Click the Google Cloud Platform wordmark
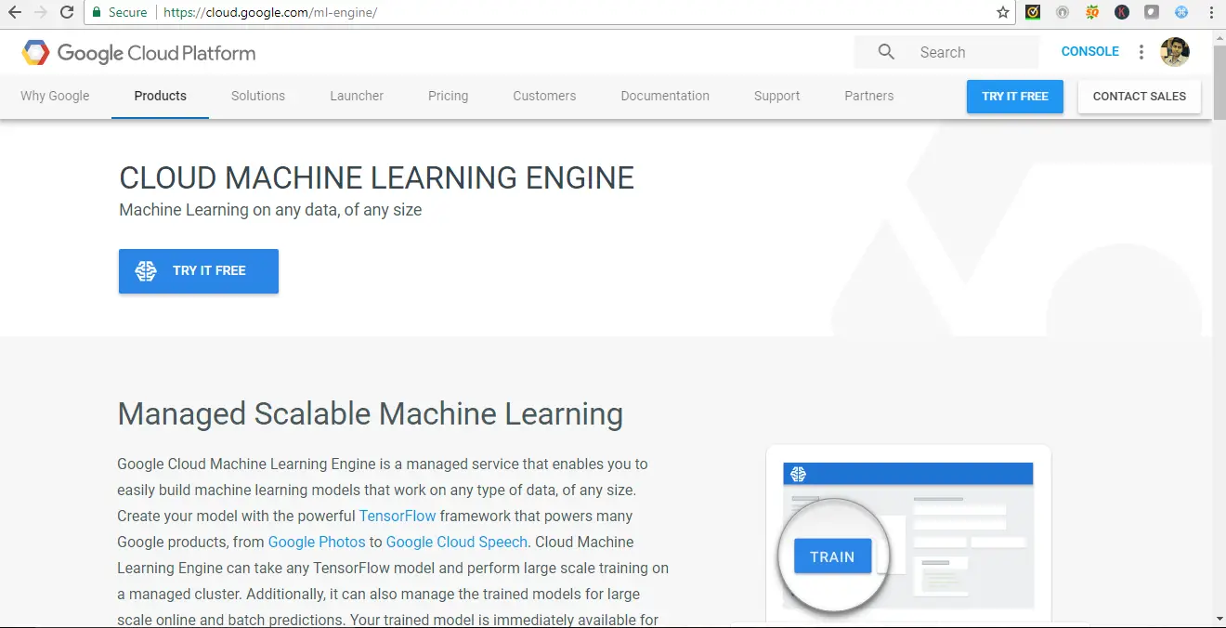 156,53
